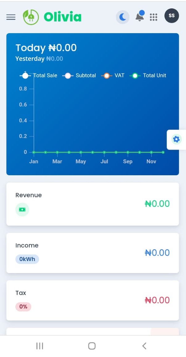Toggle dark mode with the moon icon
The image size is (186, 357).
123,17
